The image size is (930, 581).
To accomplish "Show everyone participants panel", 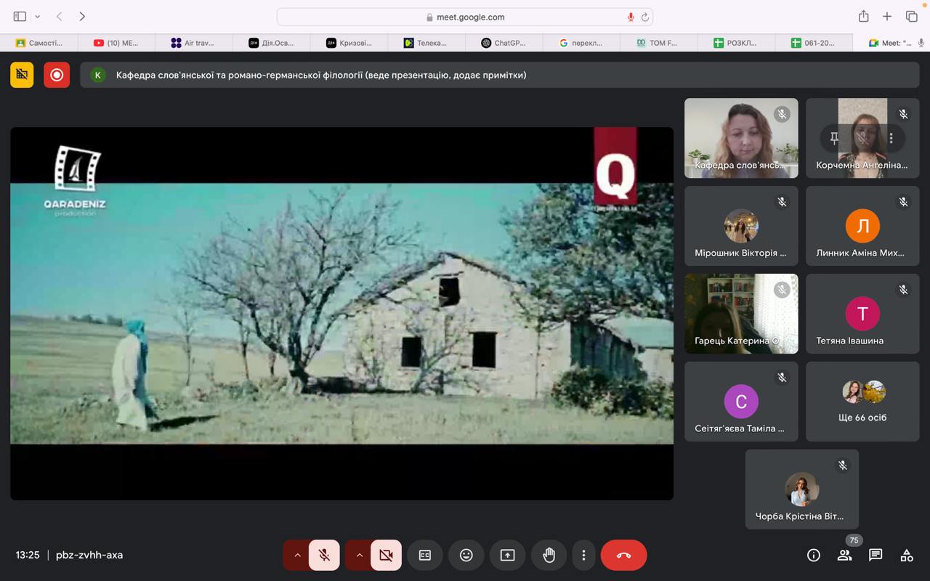I will click(x=844, y=555).
